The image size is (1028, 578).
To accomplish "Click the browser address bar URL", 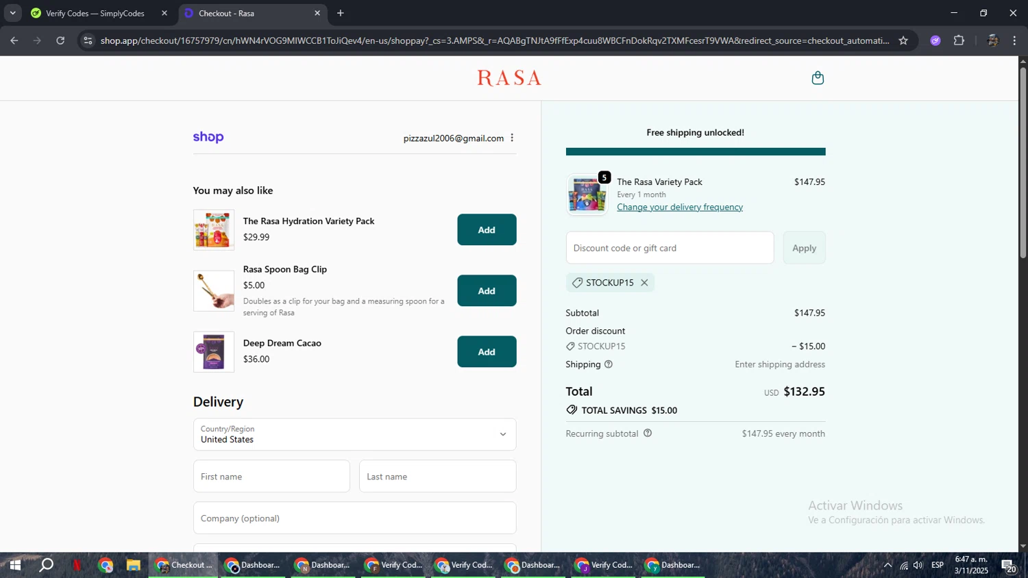I will point(495,40).
